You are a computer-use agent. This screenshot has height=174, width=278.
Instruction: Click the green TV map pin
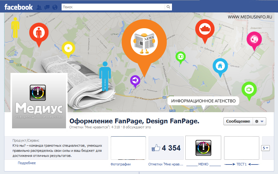click(x=249, y=91)
